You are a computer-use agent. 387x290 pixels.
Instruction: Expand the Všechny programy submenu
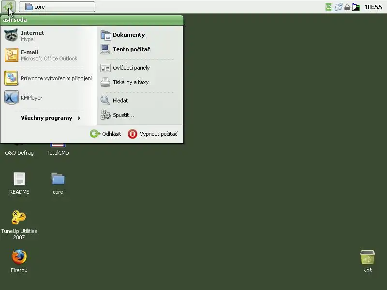coord(51,118)
